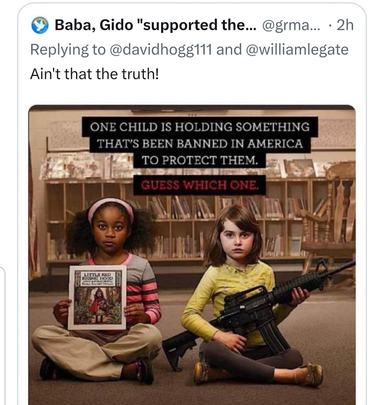Click the Little Red Riding Hood book
Screen dimensions: 384x405
coord(97,297)
